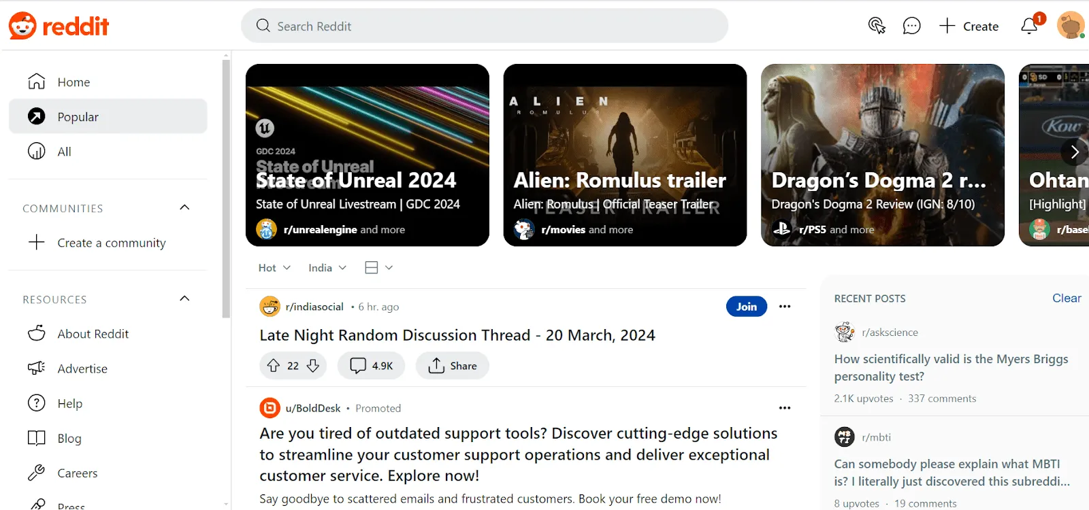The width and height of the screenshot is (1089, 510).
Task: Select Popular in sidebar
Action: [108, 116]
